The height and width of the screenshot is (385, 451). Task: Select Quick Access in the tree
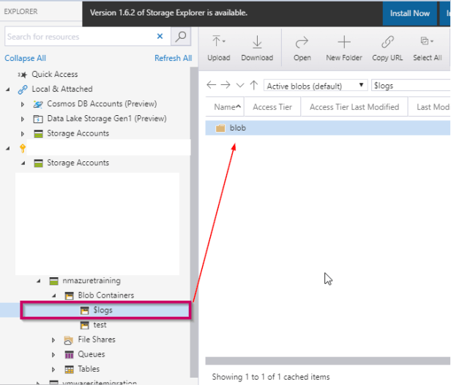55,74
